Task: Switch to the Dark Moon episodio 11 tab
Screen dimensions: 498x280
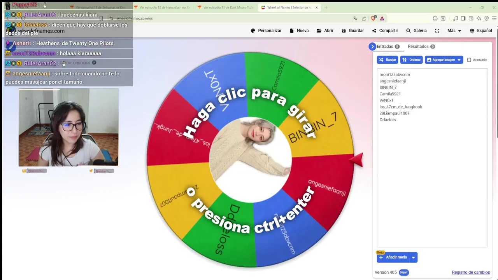Action: point(226,7)
